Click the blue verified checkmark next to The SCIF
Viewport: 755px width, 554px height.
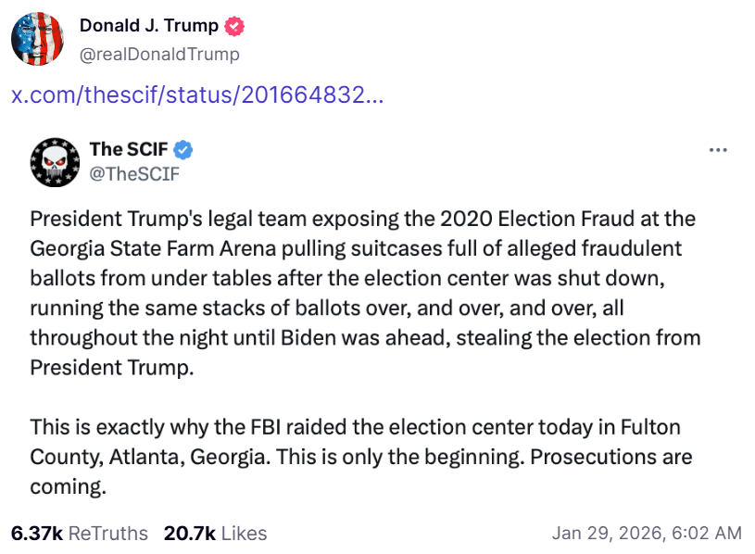[x=184, y=149]
